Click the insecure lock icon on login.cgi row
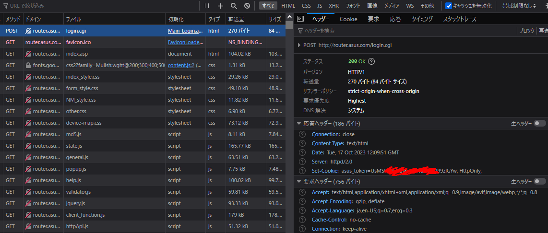Image resolution: width=548 pixels, height=233 pixels. [28, 31]
